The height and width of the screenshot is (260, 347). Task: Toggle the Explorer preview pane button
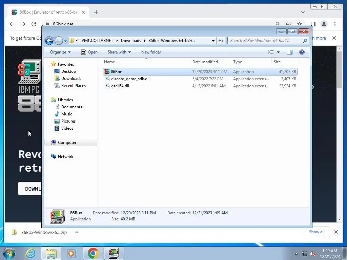(x=289, y=52)
